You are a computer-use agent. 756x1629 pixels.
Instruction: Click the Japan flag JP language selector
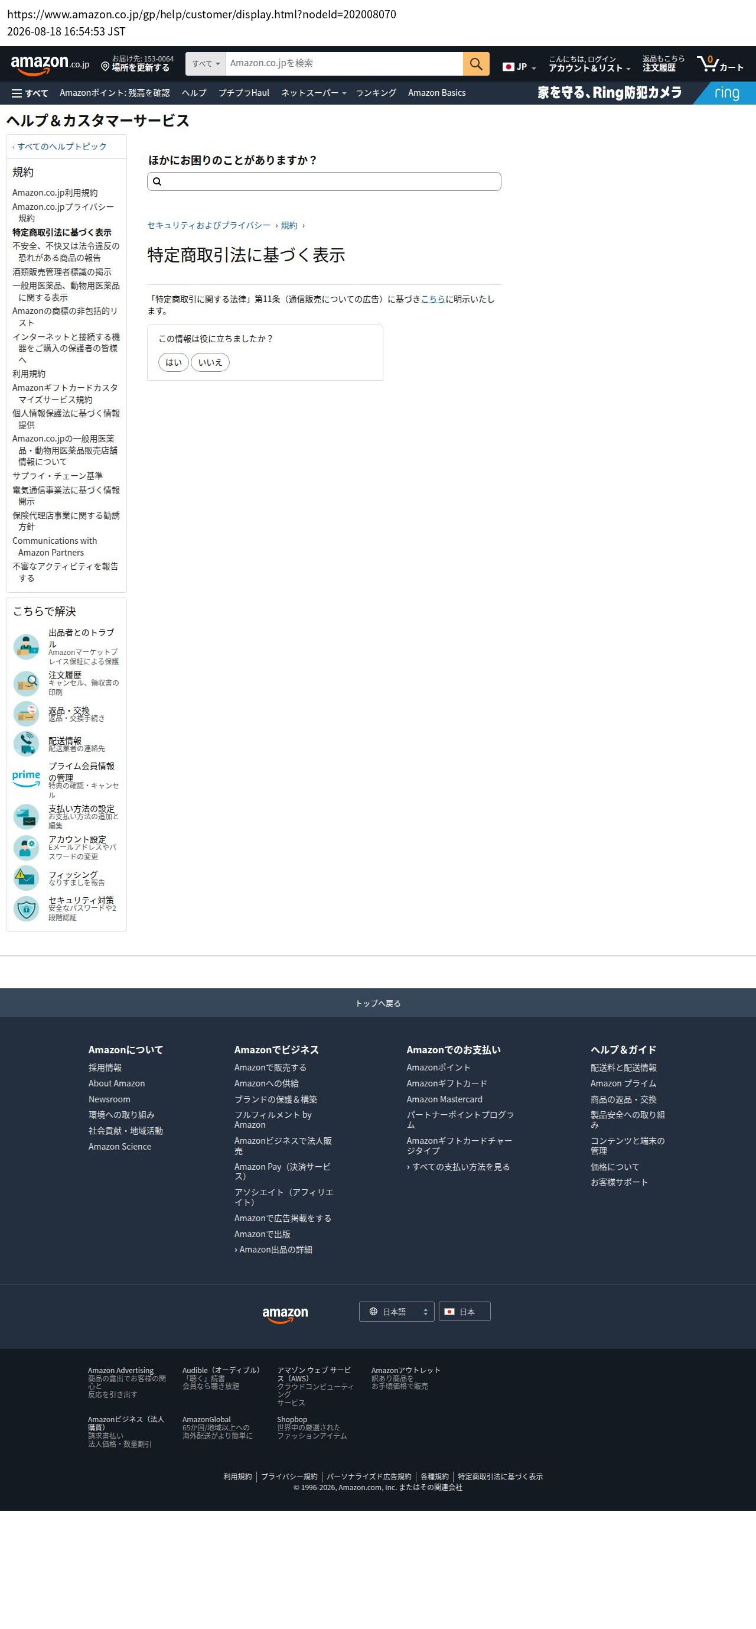click(x=519, y=66)
